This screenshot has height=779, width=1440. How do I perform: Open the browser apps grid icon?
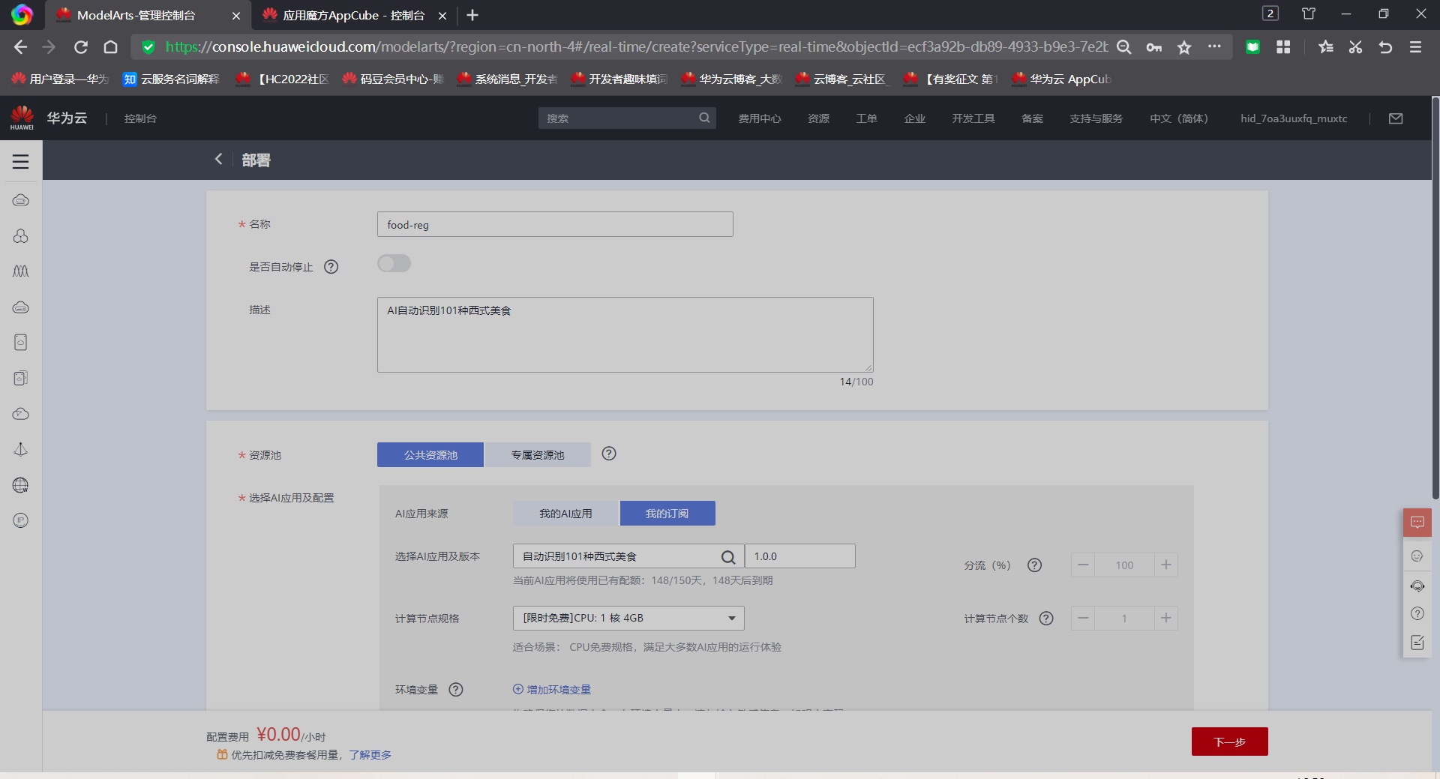click(x=1283, y=47)
